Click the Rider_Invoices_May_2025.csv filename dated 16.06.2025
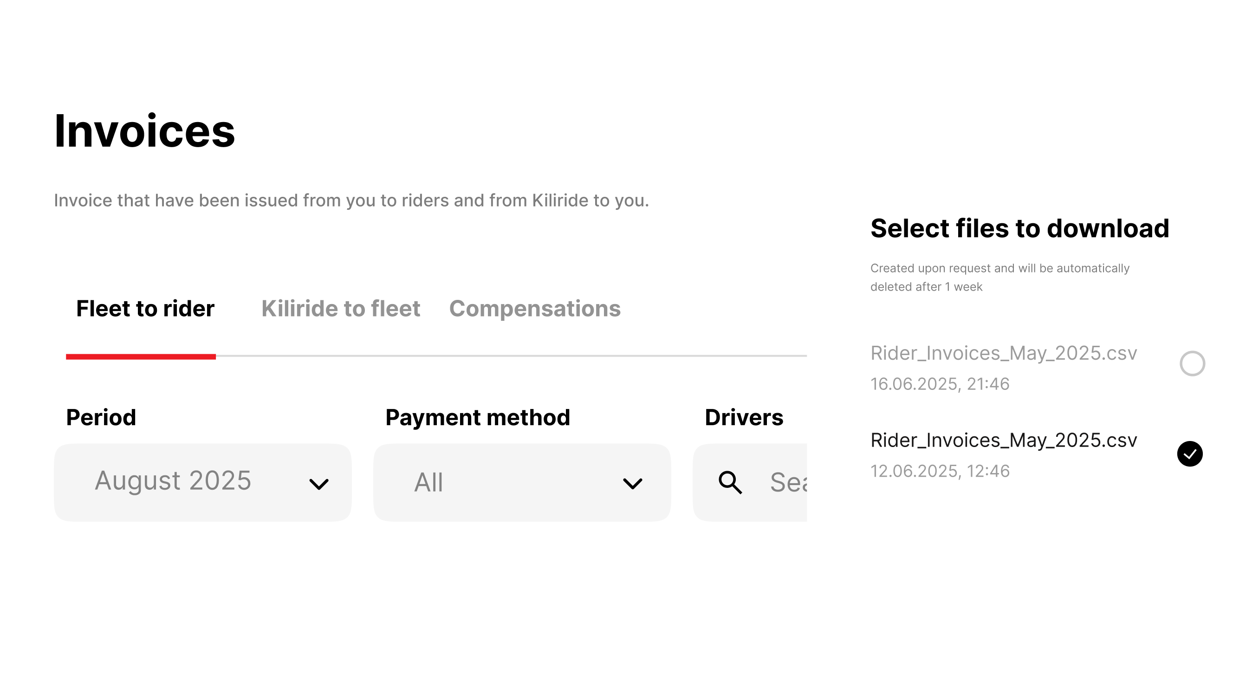1233x700 pixels. pos(1004,353)
